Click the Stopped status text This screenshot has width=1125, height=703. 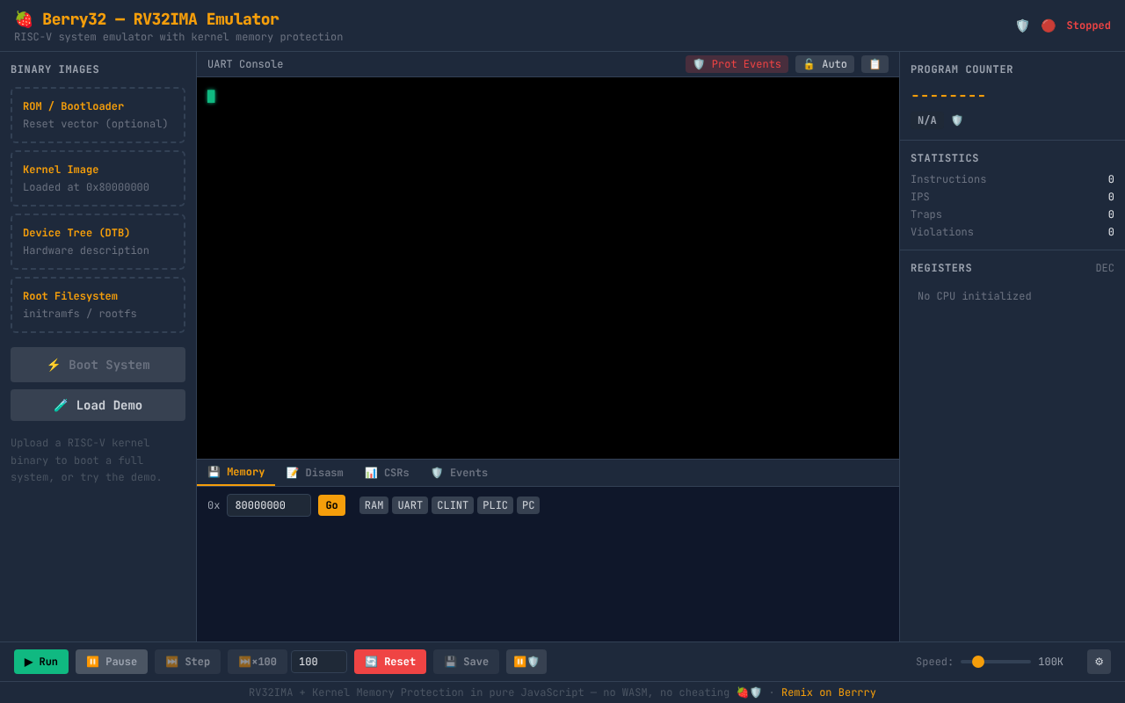1089,25
